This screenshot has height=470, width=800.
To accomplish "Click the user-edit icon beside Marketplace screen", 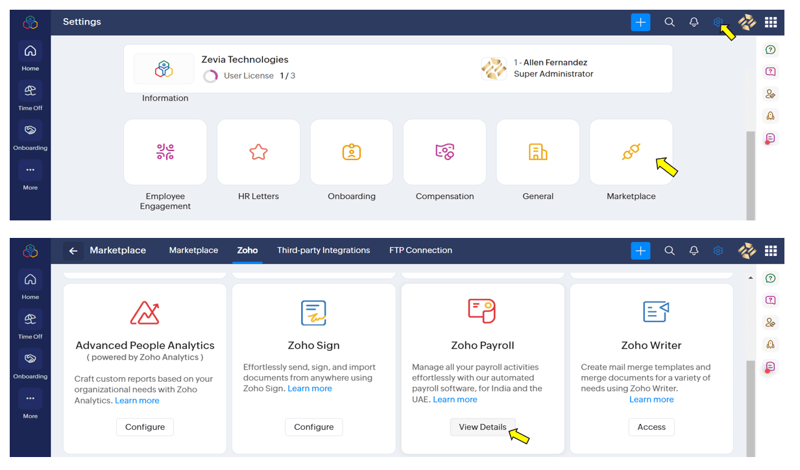I will [x=770, y=322].
